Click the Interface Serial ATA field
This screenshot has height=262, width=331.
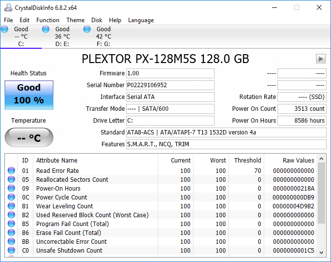(x=170, y=97)
